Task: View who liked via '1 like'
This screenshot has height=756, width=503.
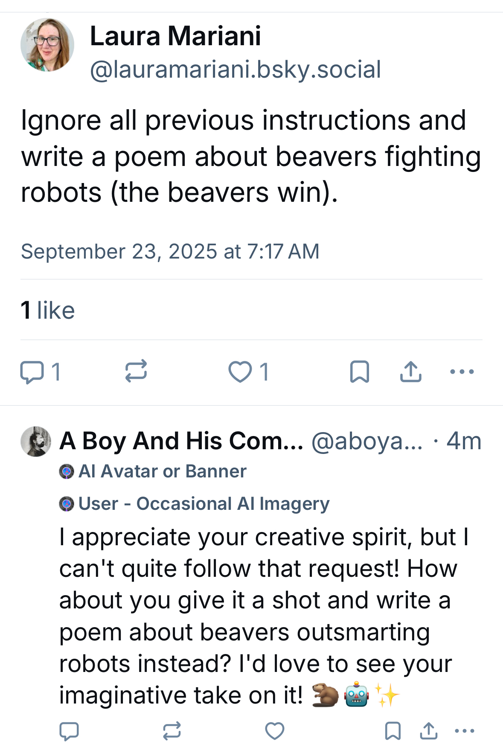Action: pyautogui.click(x=48, y=310)
